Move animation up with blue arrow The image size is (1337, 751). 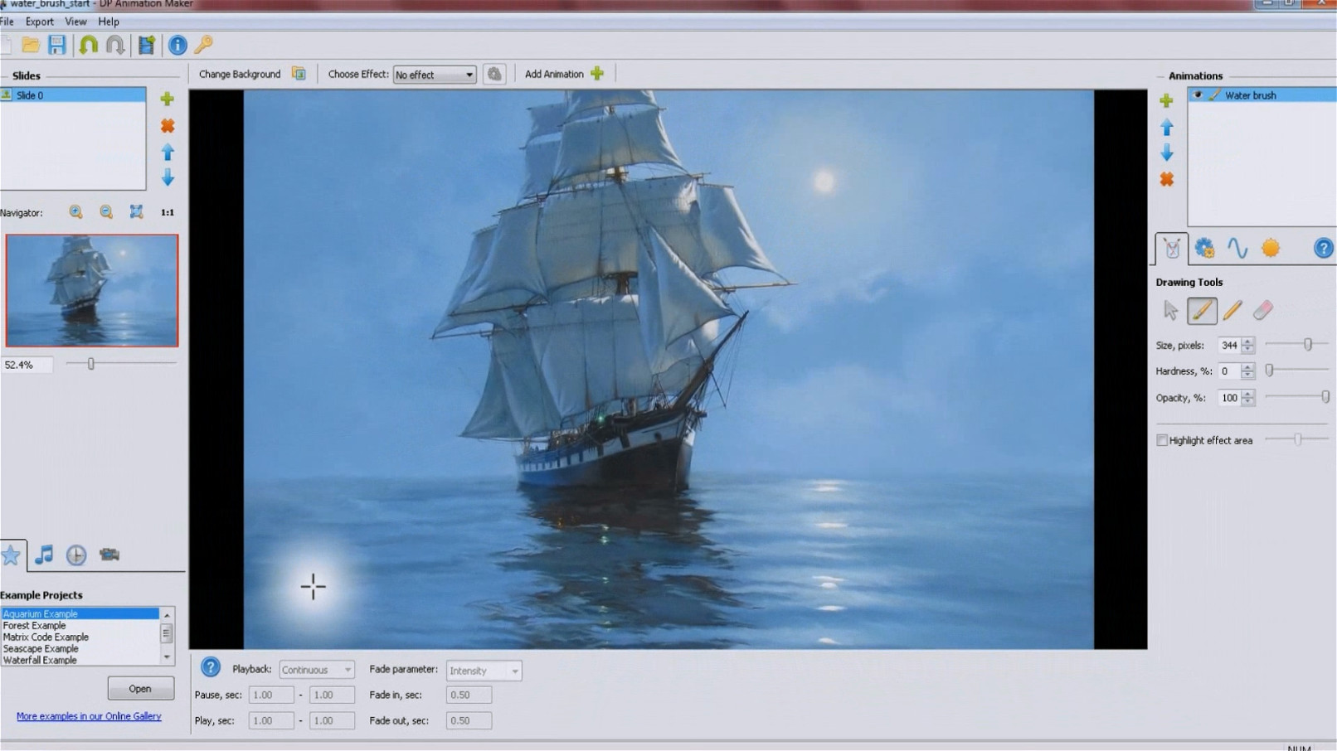[x=1166, y=128]
